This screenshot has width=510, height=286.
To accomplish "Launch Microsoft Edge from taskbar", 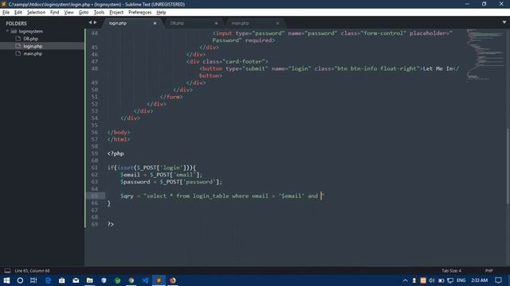I will pyautogui.click(x=48, y=280).
